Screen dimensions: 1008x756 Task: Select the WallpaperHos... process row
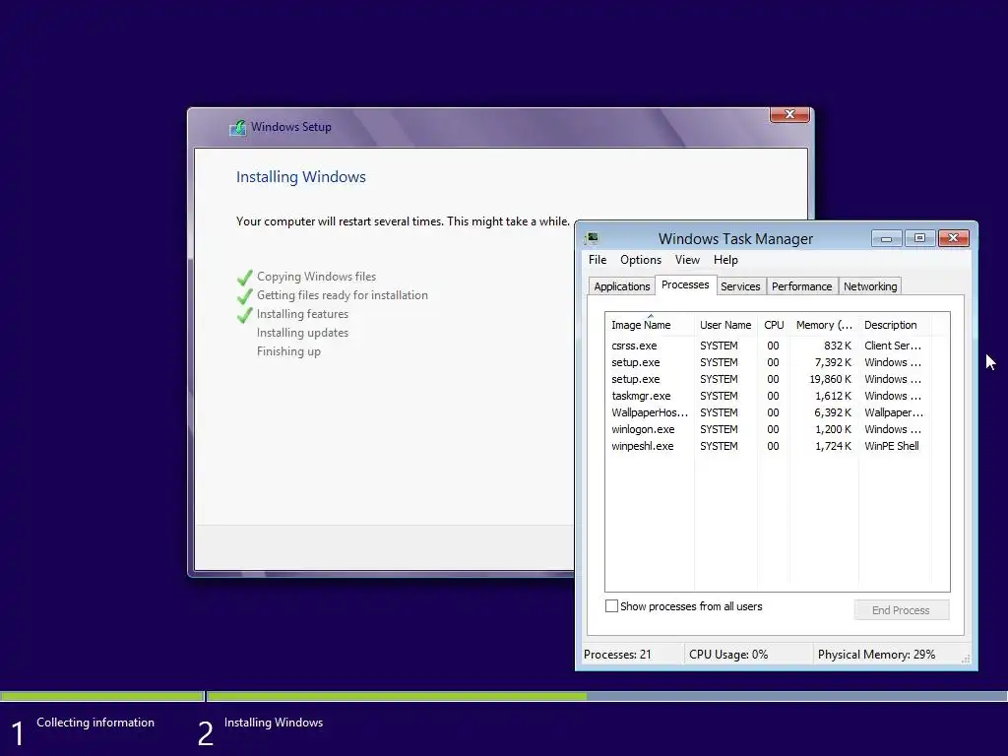[x=768, y=412]
